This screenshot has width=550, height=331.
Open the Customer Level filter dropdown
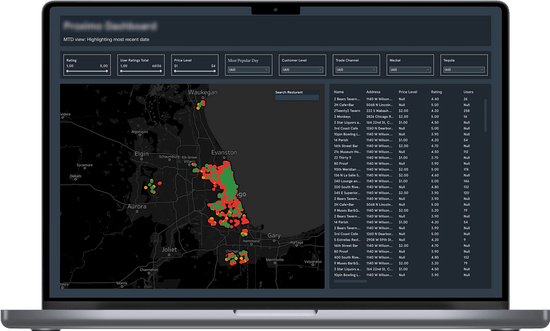click(x=302, y=70)
